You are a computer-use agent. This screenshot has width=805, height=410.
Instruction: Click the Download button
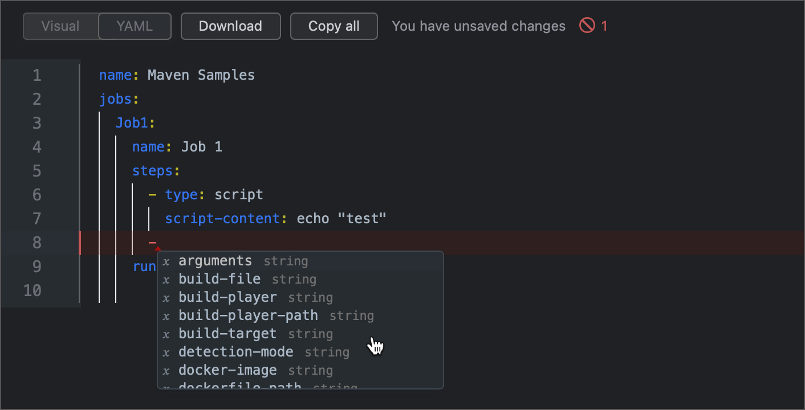(x=230, y=26)
